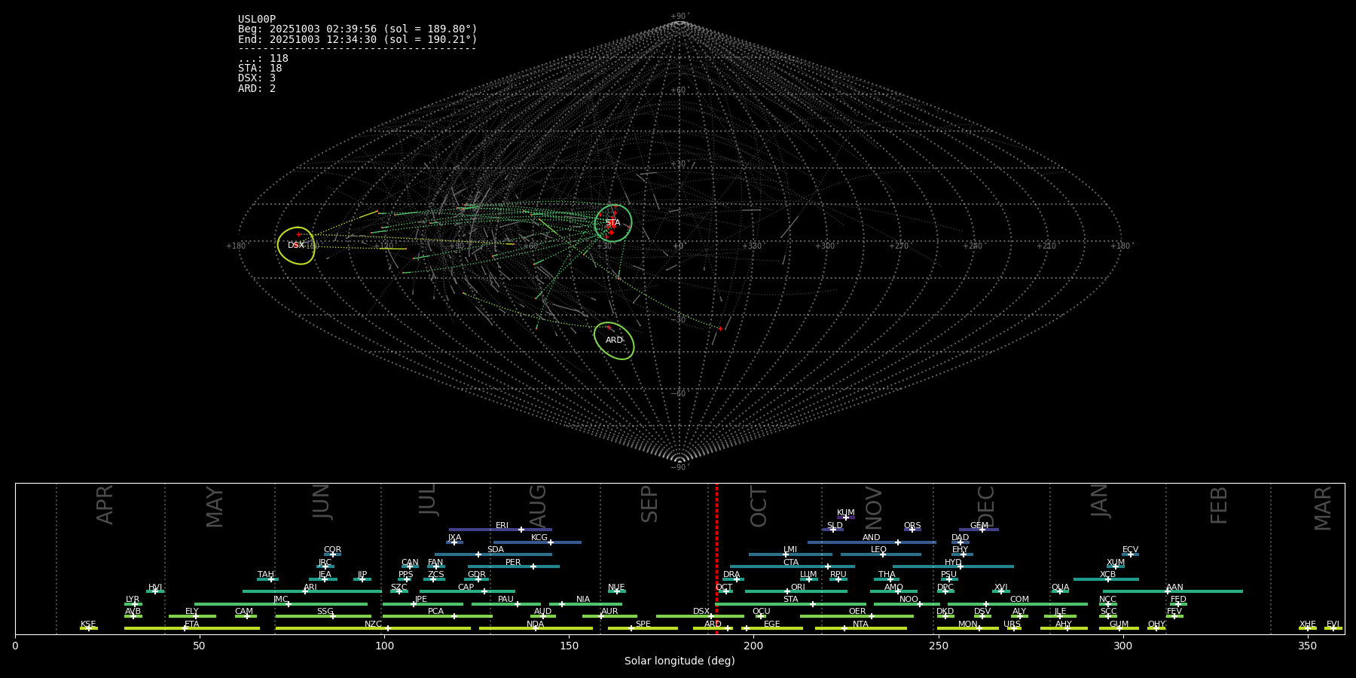Click the 'Solar longitude (deg)' axis title

pos(680,661)
